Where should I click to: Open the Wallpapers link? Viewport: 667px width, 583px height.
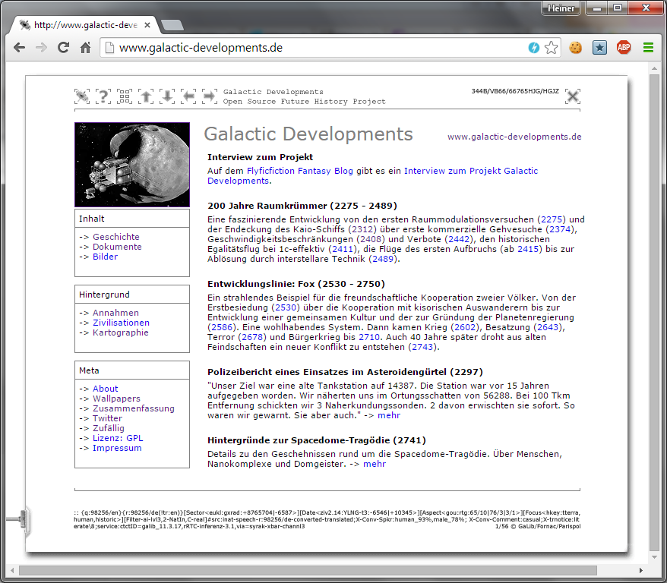116,399
